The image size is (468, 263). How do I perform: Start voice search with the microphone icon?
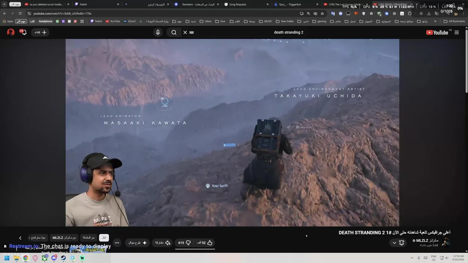(158, 32)
